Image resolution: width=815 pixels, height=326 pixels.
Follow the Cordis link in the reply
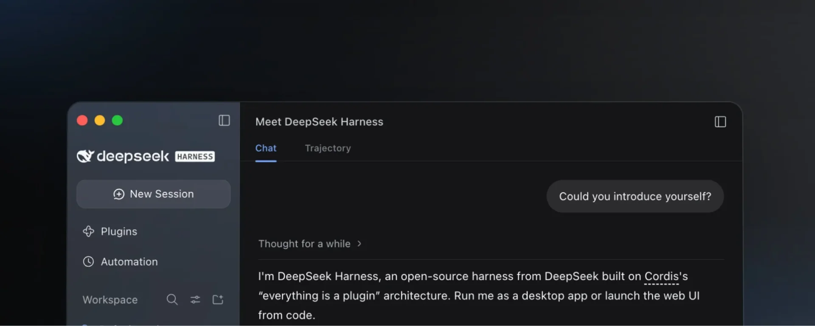click(x=662, y=276)
